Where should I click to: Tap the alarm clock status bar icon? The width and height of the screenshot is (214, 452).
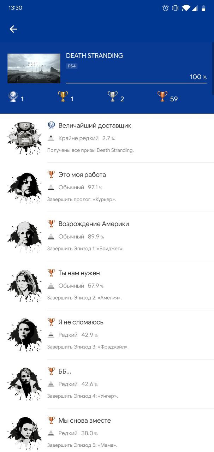(x=165, y=8)
